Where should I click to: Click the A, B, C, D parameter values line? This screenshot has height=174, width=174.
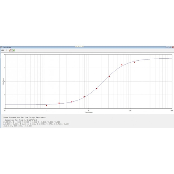pyautogui.click(x=36, y=124)
